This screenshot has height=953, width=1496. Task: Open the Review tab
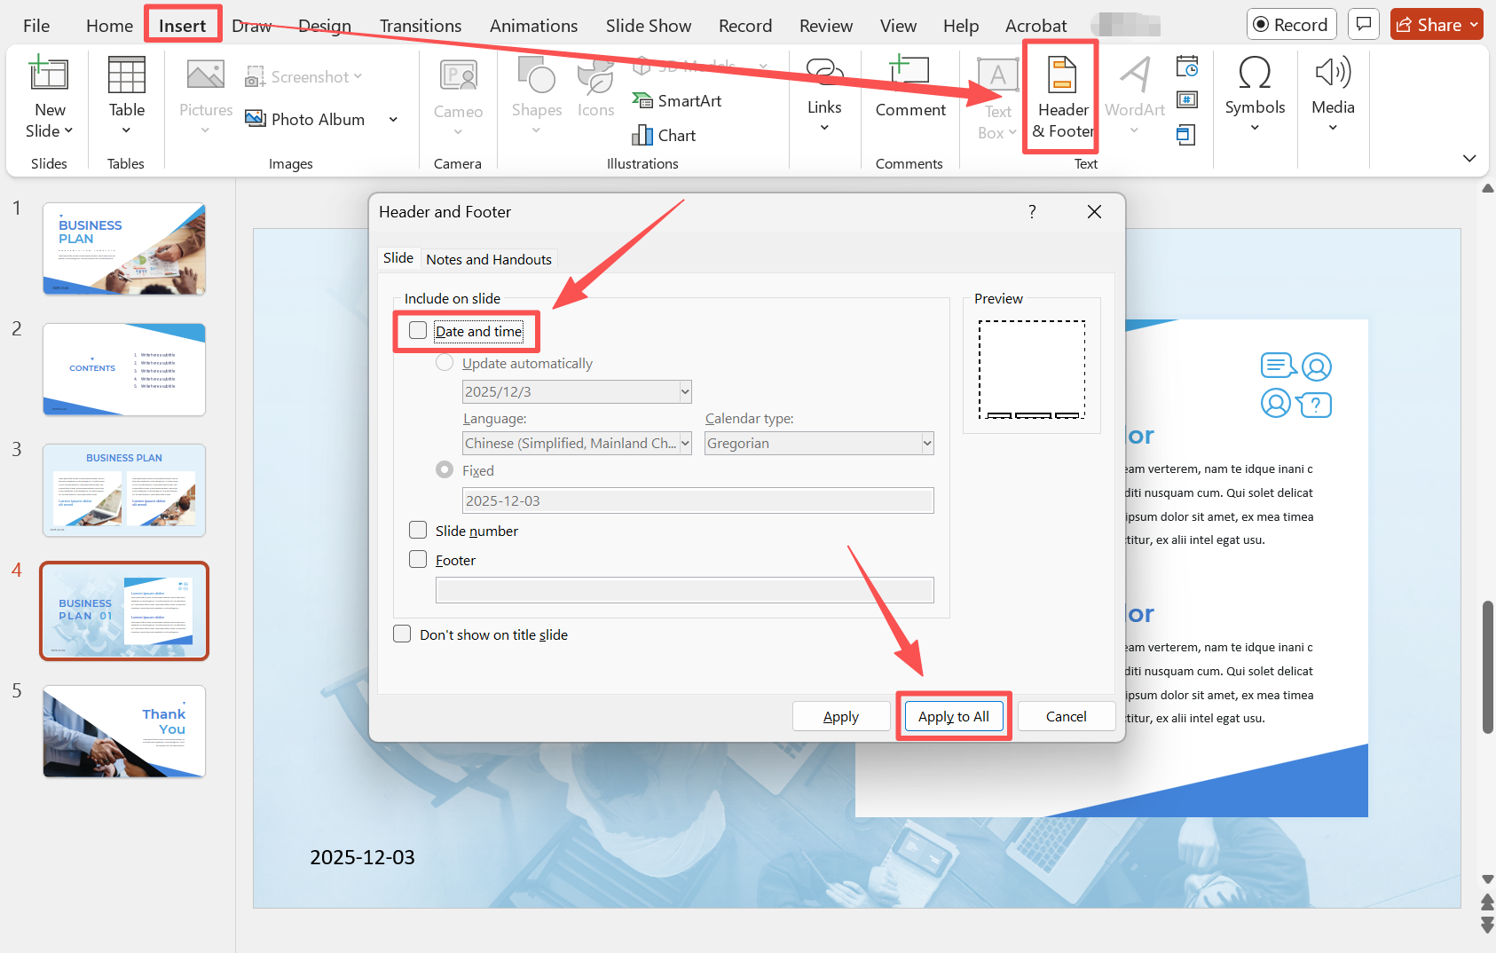pos(826,26)
